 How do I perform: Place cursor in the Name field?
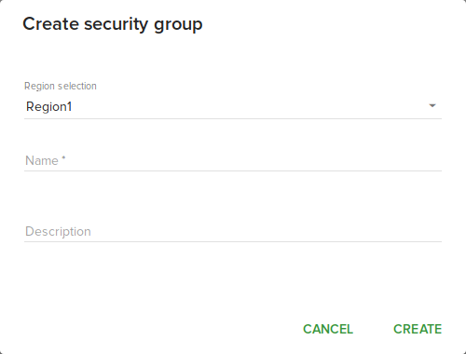(x=233, y=161)
